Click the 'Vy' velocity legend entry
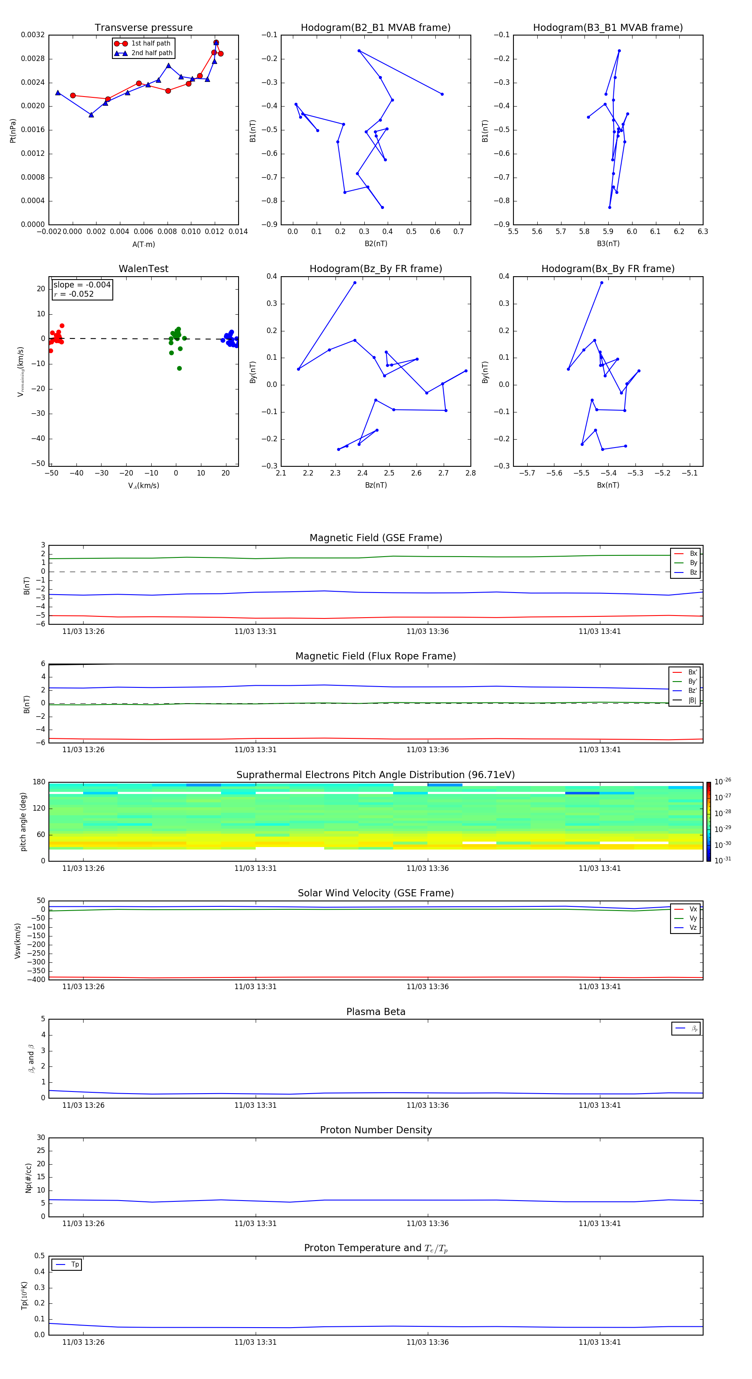The width and height of the screenshot is (752, 1379). pos(686,918)
